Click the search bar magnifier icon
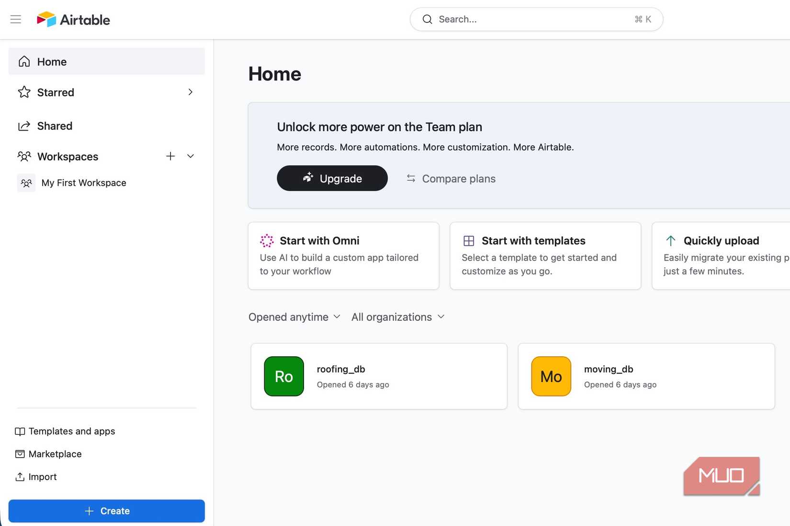Screen dimensions: 790x526 (x=428, y=19)
